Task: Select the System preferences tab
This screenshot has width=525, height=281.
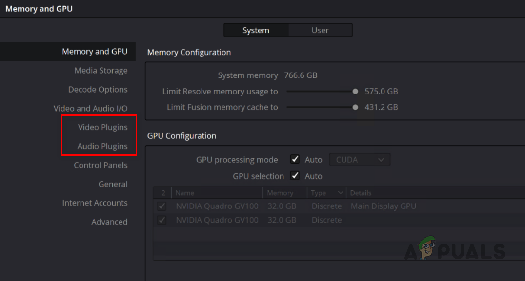Action: (256, 30)
